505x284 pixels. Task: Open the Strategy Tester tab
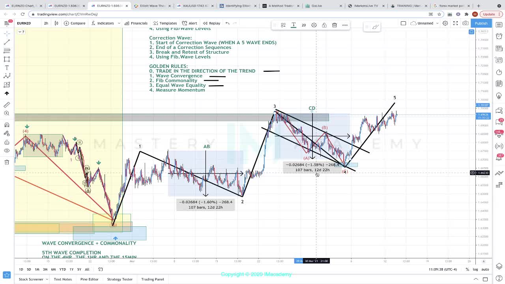tap(120, 279)
